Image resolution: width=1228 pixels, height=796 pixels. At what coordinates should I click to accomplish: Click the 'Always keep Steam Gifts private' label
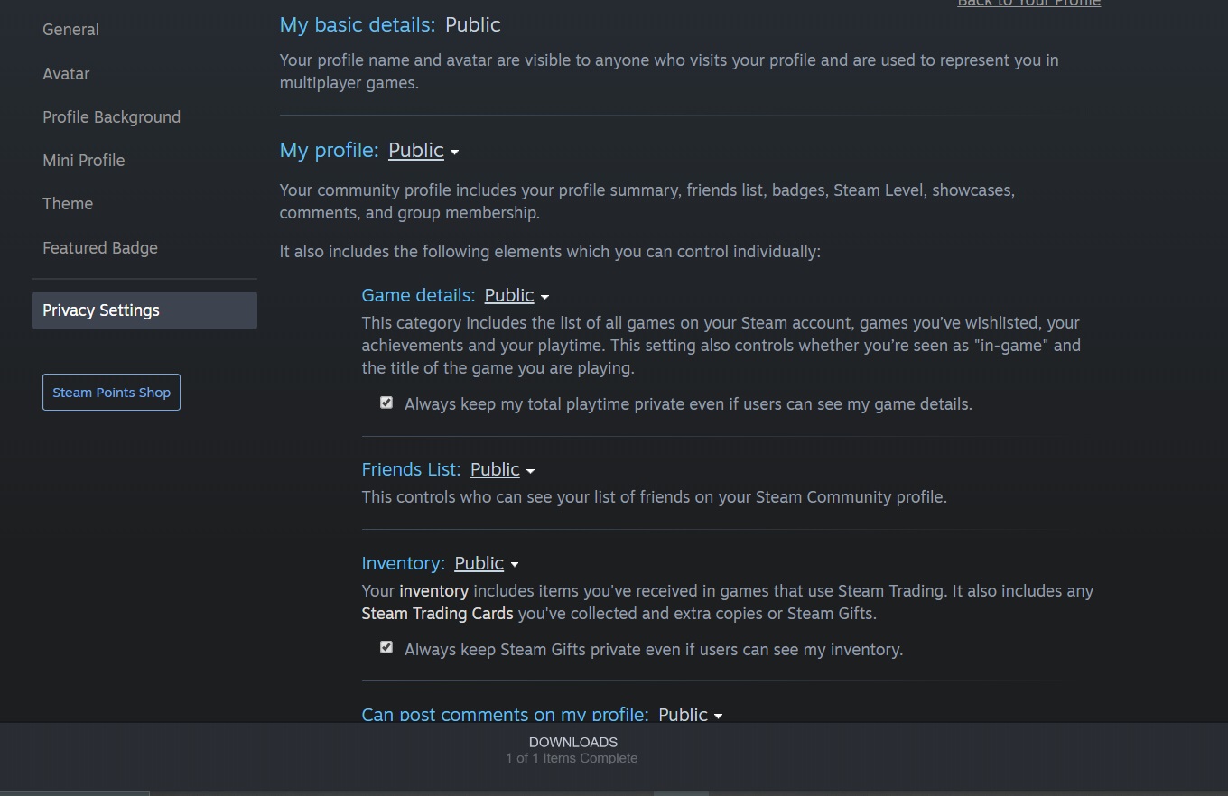coord(654,650)
